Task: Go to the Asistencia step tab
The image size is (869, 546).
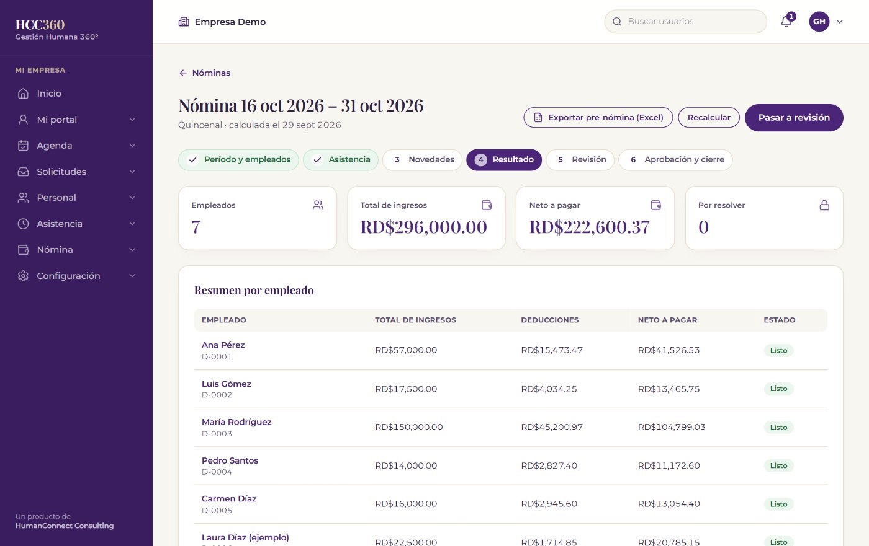Action: pyautogui.click(x=341, y=160)
